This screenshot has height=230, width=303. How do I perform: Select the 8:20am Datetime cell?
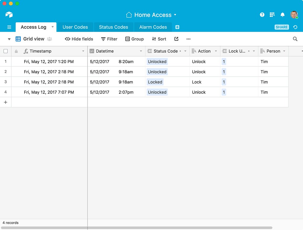(116, 61)
